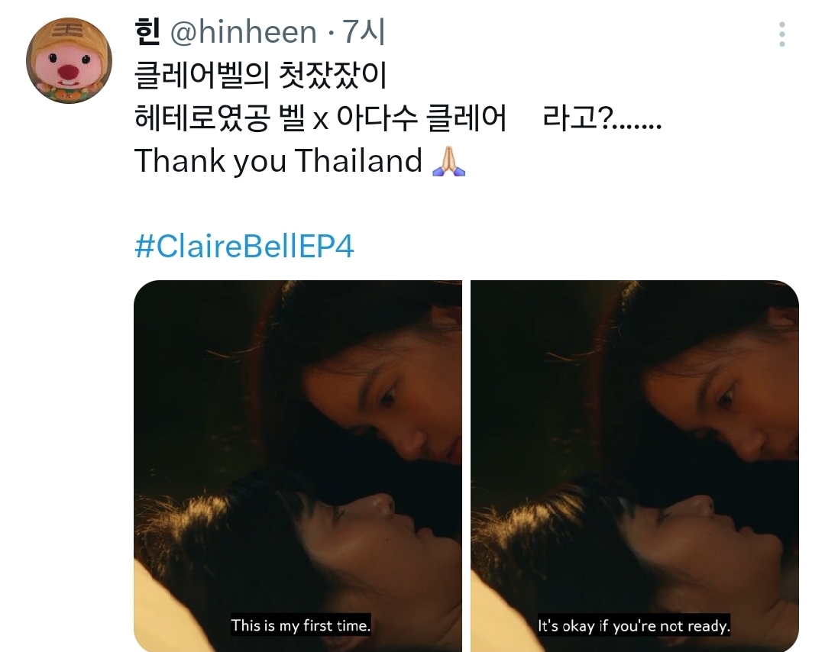Click the tweet line 클레어벨의 첫잤잤이

click(x=261, y=76)
